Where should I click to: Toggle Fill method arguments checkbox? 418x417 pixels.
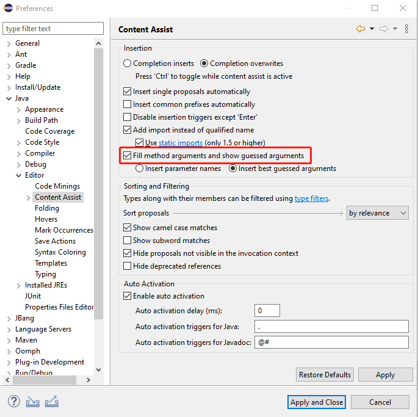tap(127, 155)
